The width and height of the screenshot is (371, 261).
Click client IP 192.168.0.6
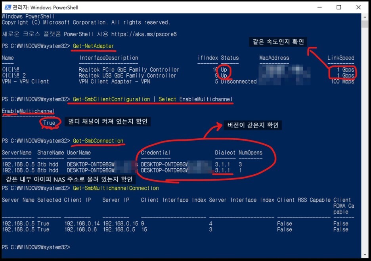tap(80, 230)
